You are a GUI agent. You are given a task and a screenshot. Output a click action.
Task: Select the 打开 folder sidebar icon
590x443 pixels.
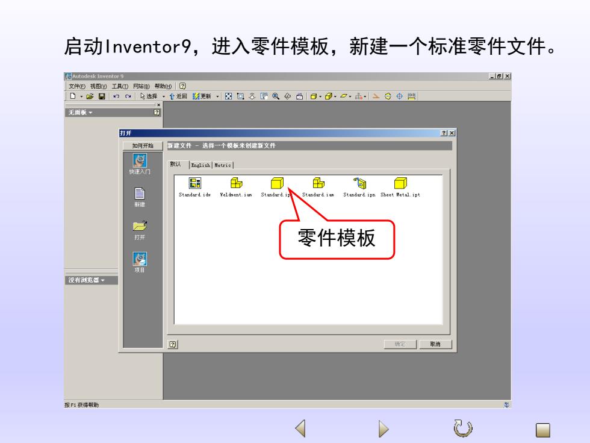point(140,230)
